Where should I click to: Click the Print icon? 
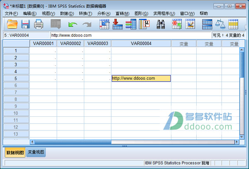point(39,24)
